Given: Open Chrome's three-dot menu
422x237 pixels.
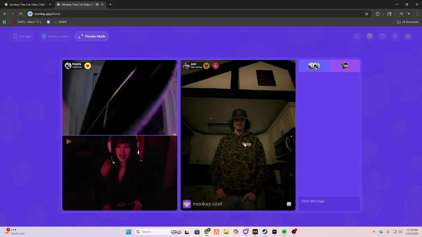Looking at the screenshot, I should [417, 14].
